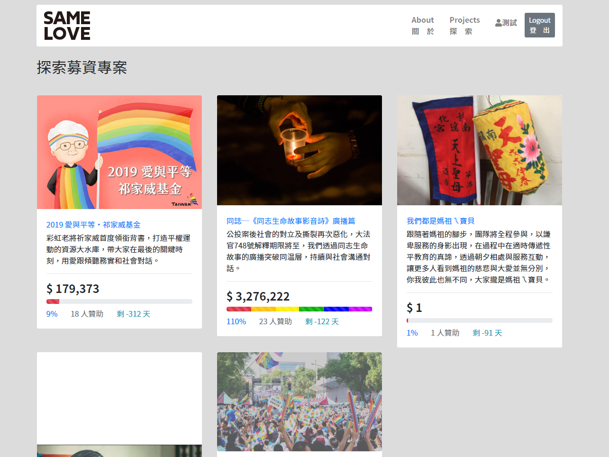Click the bottom-left project card image
Screen dimensions: 609x457
(119, 450)
